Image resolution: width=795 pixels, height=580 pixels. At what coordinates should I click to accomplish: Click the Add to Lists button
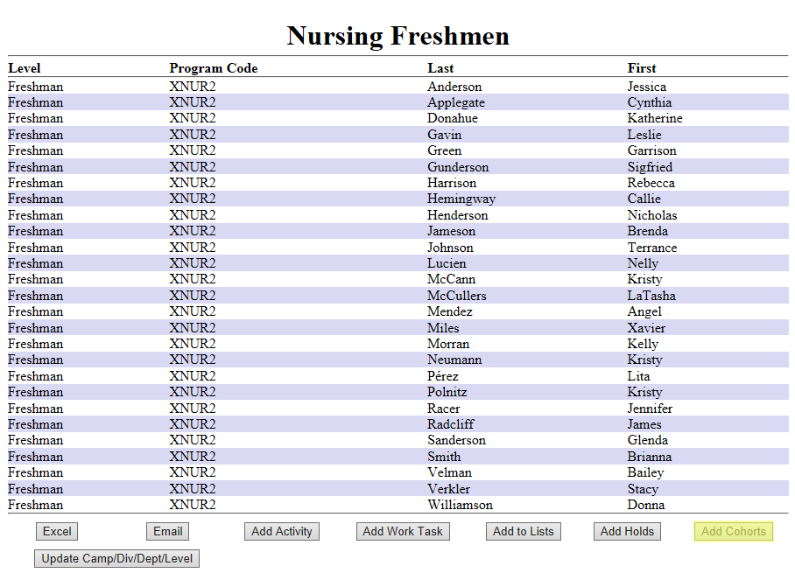click(523, 531)
